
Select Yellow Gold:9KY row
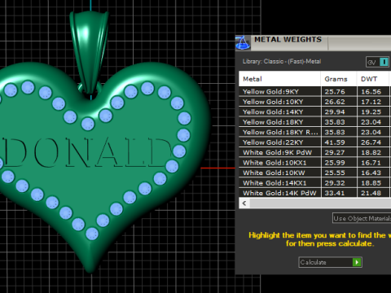point(315,91)
